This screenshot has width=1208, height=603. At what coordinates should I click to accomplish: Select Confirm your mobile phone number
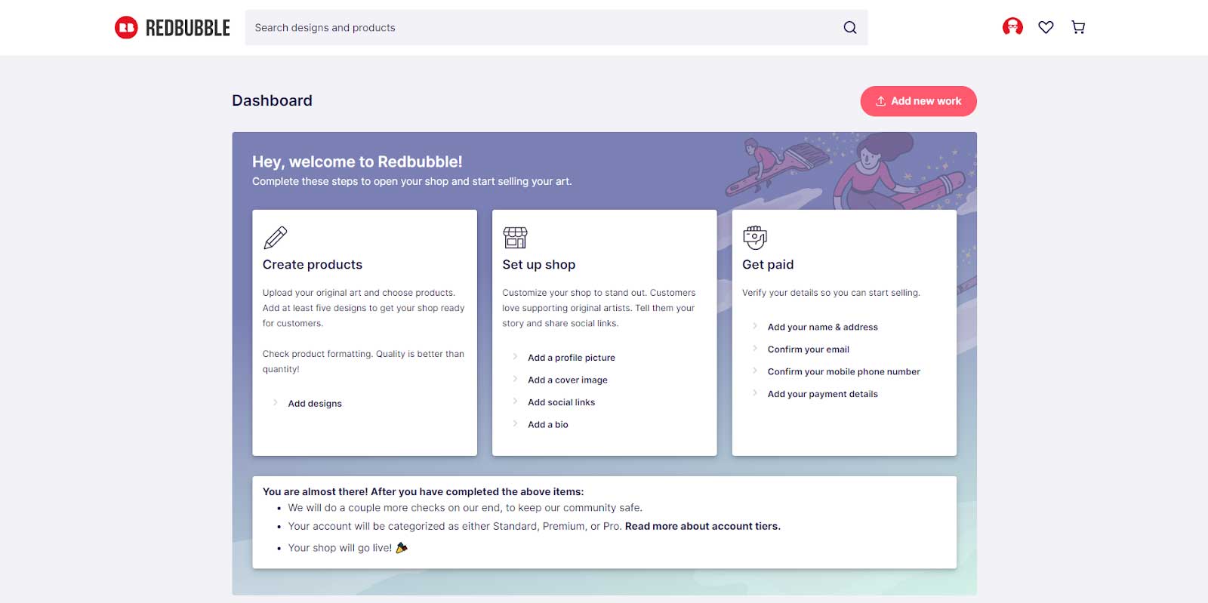coord(843,371)
